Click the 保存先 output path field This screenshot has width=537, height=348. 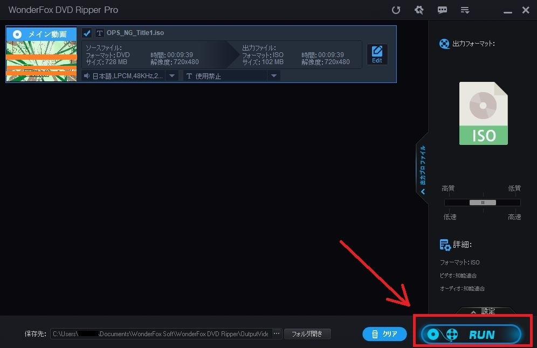161,334
